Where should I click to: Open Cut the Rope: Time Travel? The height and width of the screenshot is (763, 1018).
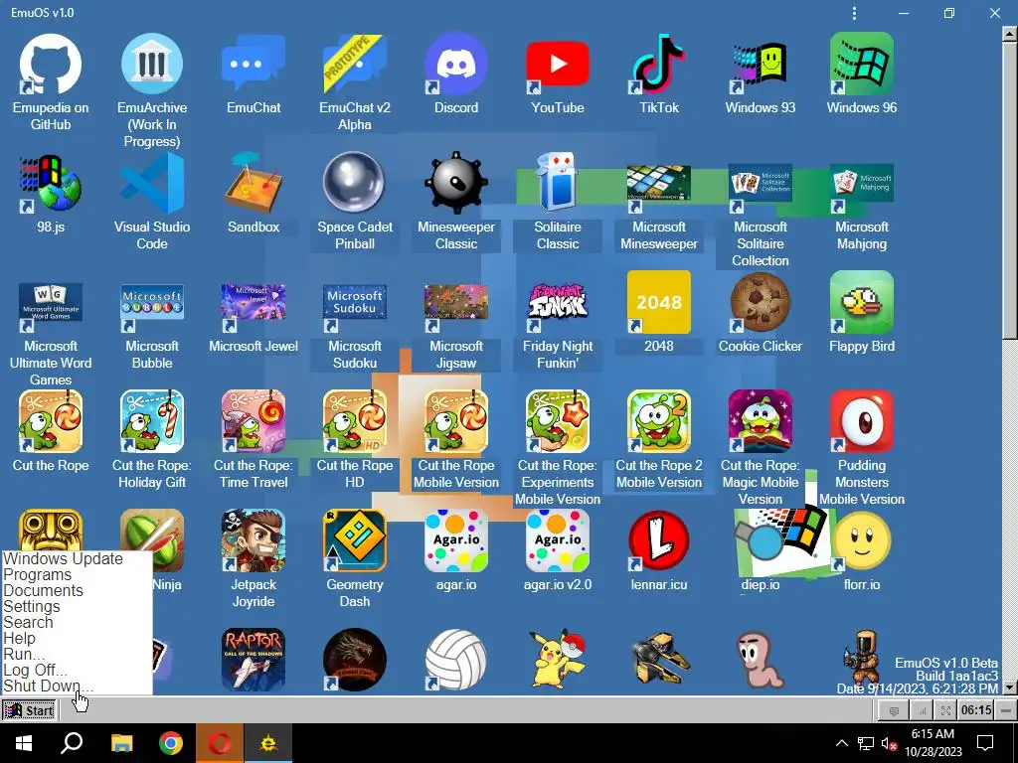pos(254,421)
